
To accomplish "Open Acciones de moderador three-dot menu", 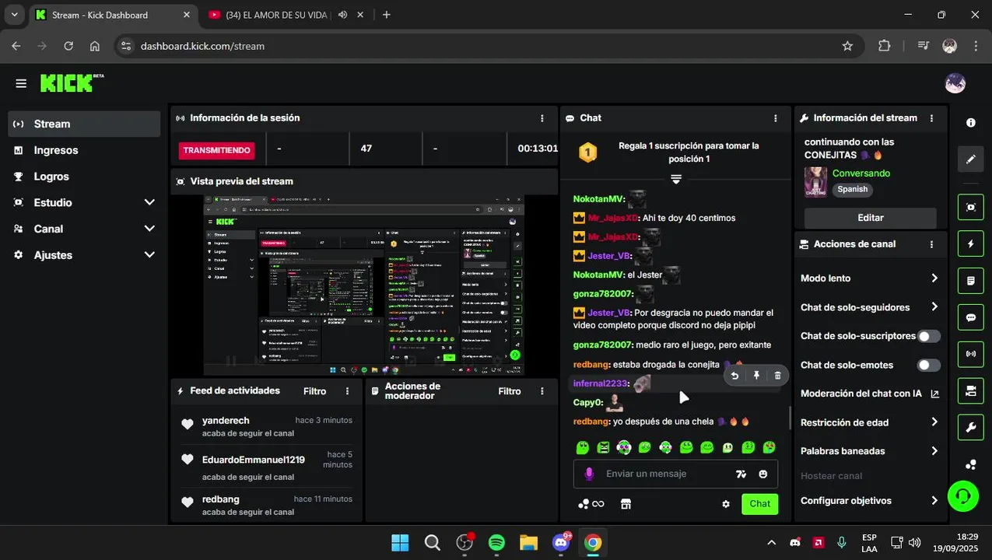I will [542, 391].
